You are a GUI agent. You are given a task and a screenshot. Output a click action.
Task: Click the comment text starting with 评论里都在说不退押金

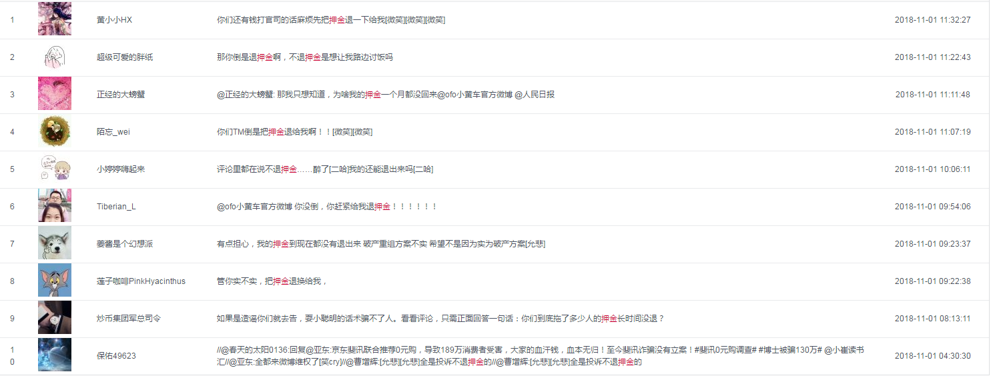click(x=325, y=169)
